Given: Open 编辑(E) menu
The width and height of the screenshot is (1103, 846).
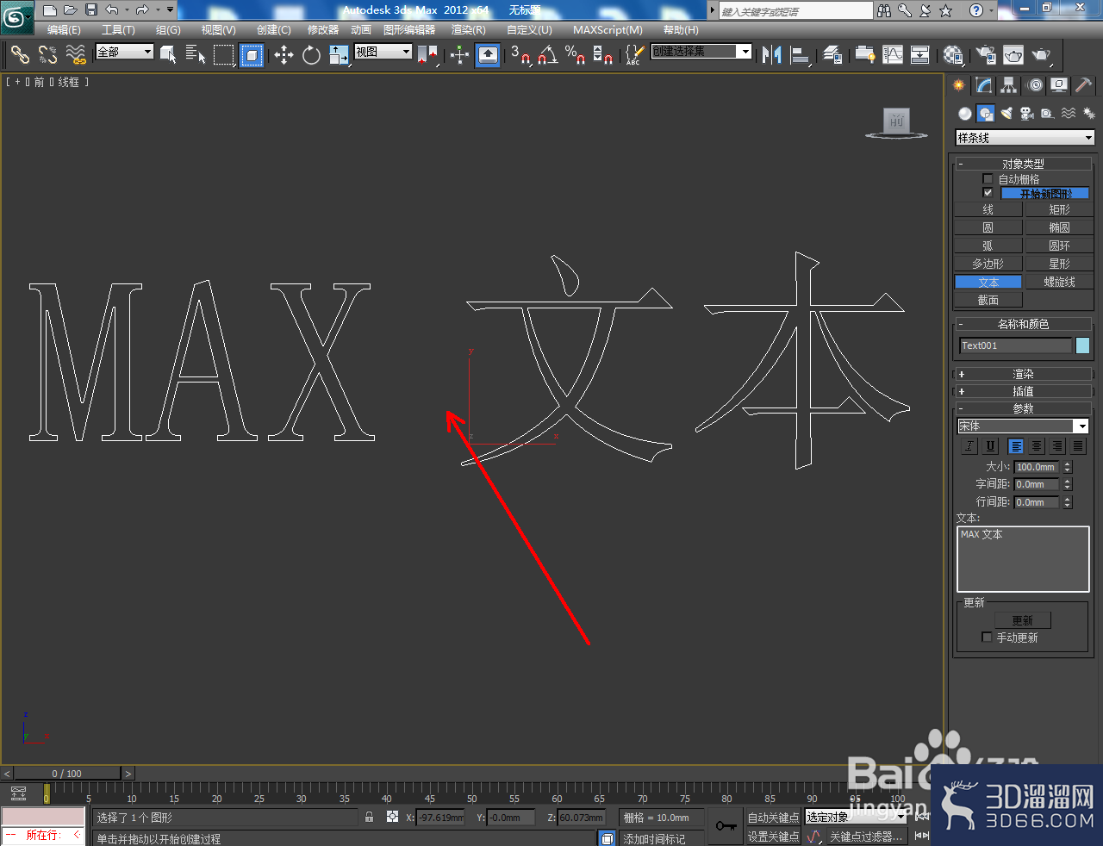Looking at the screenshot, I should [x=64, y=30].
